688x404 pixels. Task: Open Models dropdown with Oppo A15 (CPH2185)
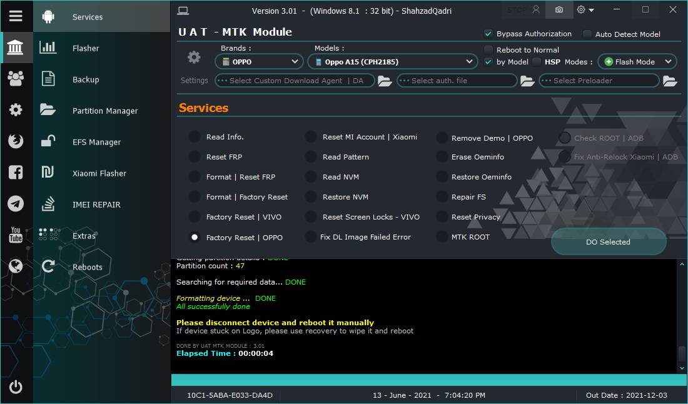393,61
